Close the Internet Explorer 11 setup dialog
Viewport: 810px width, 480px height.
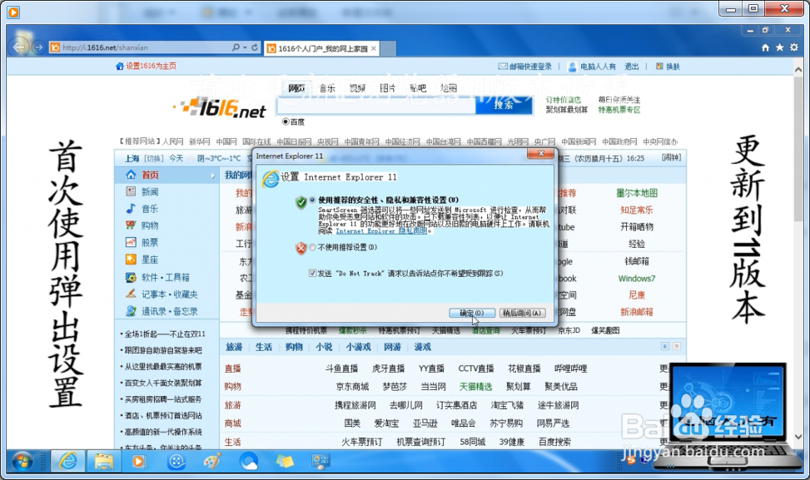(540, 154)
